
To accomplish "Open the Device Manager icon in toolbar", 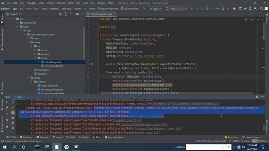I will [251, 8].
